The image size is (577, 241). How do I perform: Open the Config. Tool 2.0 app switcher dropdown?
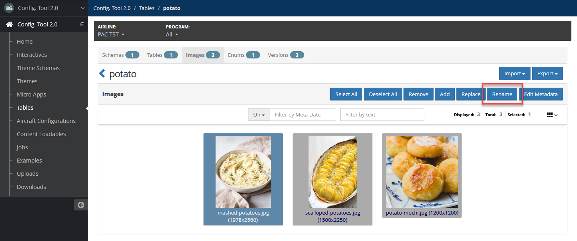tap(44, 8)
